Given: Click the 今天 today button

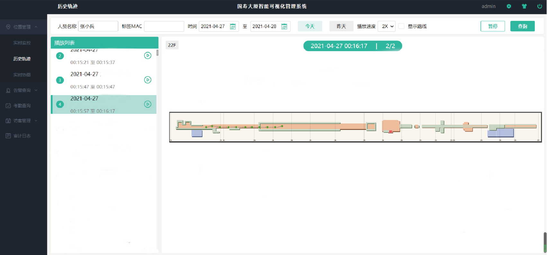Looking at the screenshot, I should pos(310,26).
